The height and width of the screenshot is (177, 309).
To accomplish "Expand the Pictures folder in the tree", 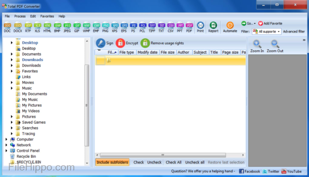I will coord(12,116).
